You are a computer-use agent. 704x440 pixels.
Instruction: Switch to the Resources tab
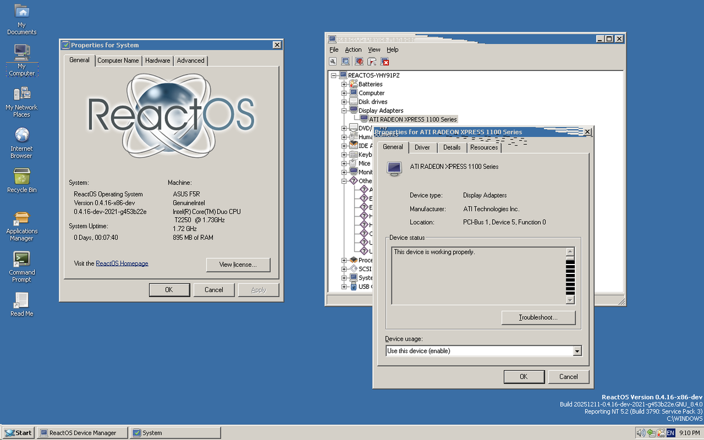click(x=484, y=148)
